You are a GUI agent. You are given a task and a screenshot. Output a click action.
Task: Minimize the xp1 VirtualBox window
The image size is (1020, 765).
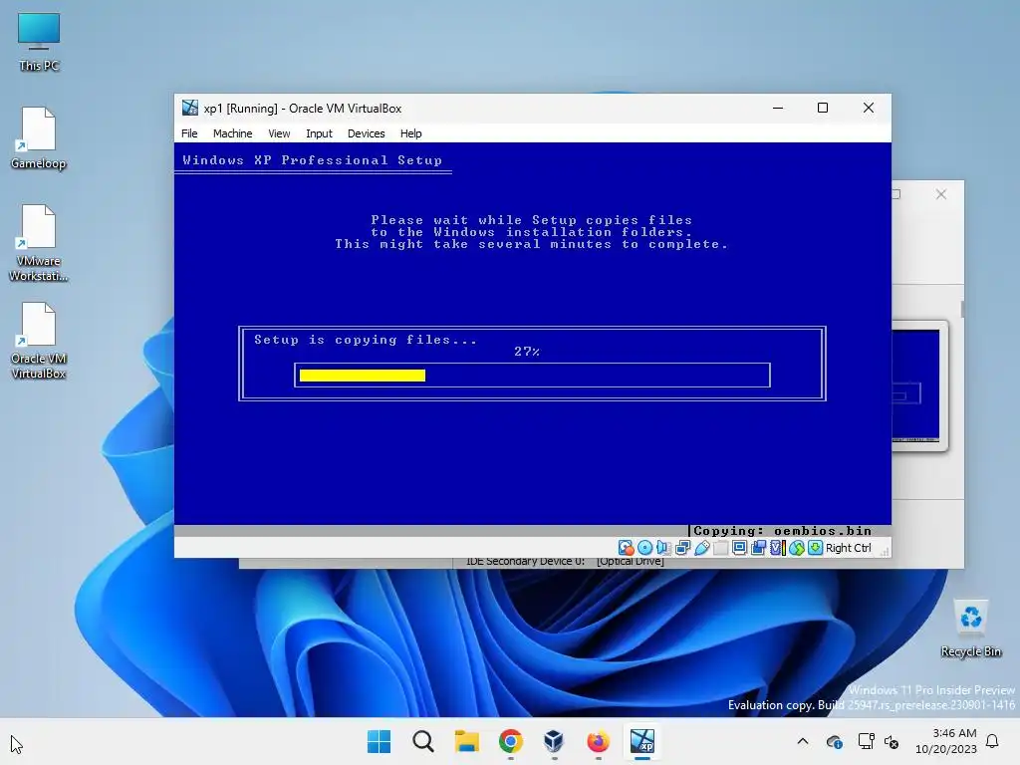point(777,108)
